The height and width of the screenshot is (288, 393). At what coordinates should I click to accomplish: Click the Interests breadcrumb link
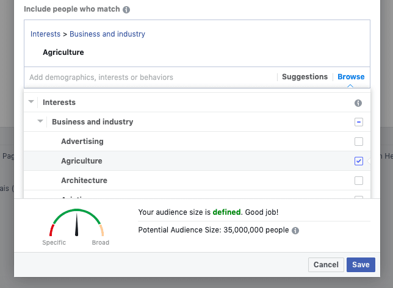(45, 34)
